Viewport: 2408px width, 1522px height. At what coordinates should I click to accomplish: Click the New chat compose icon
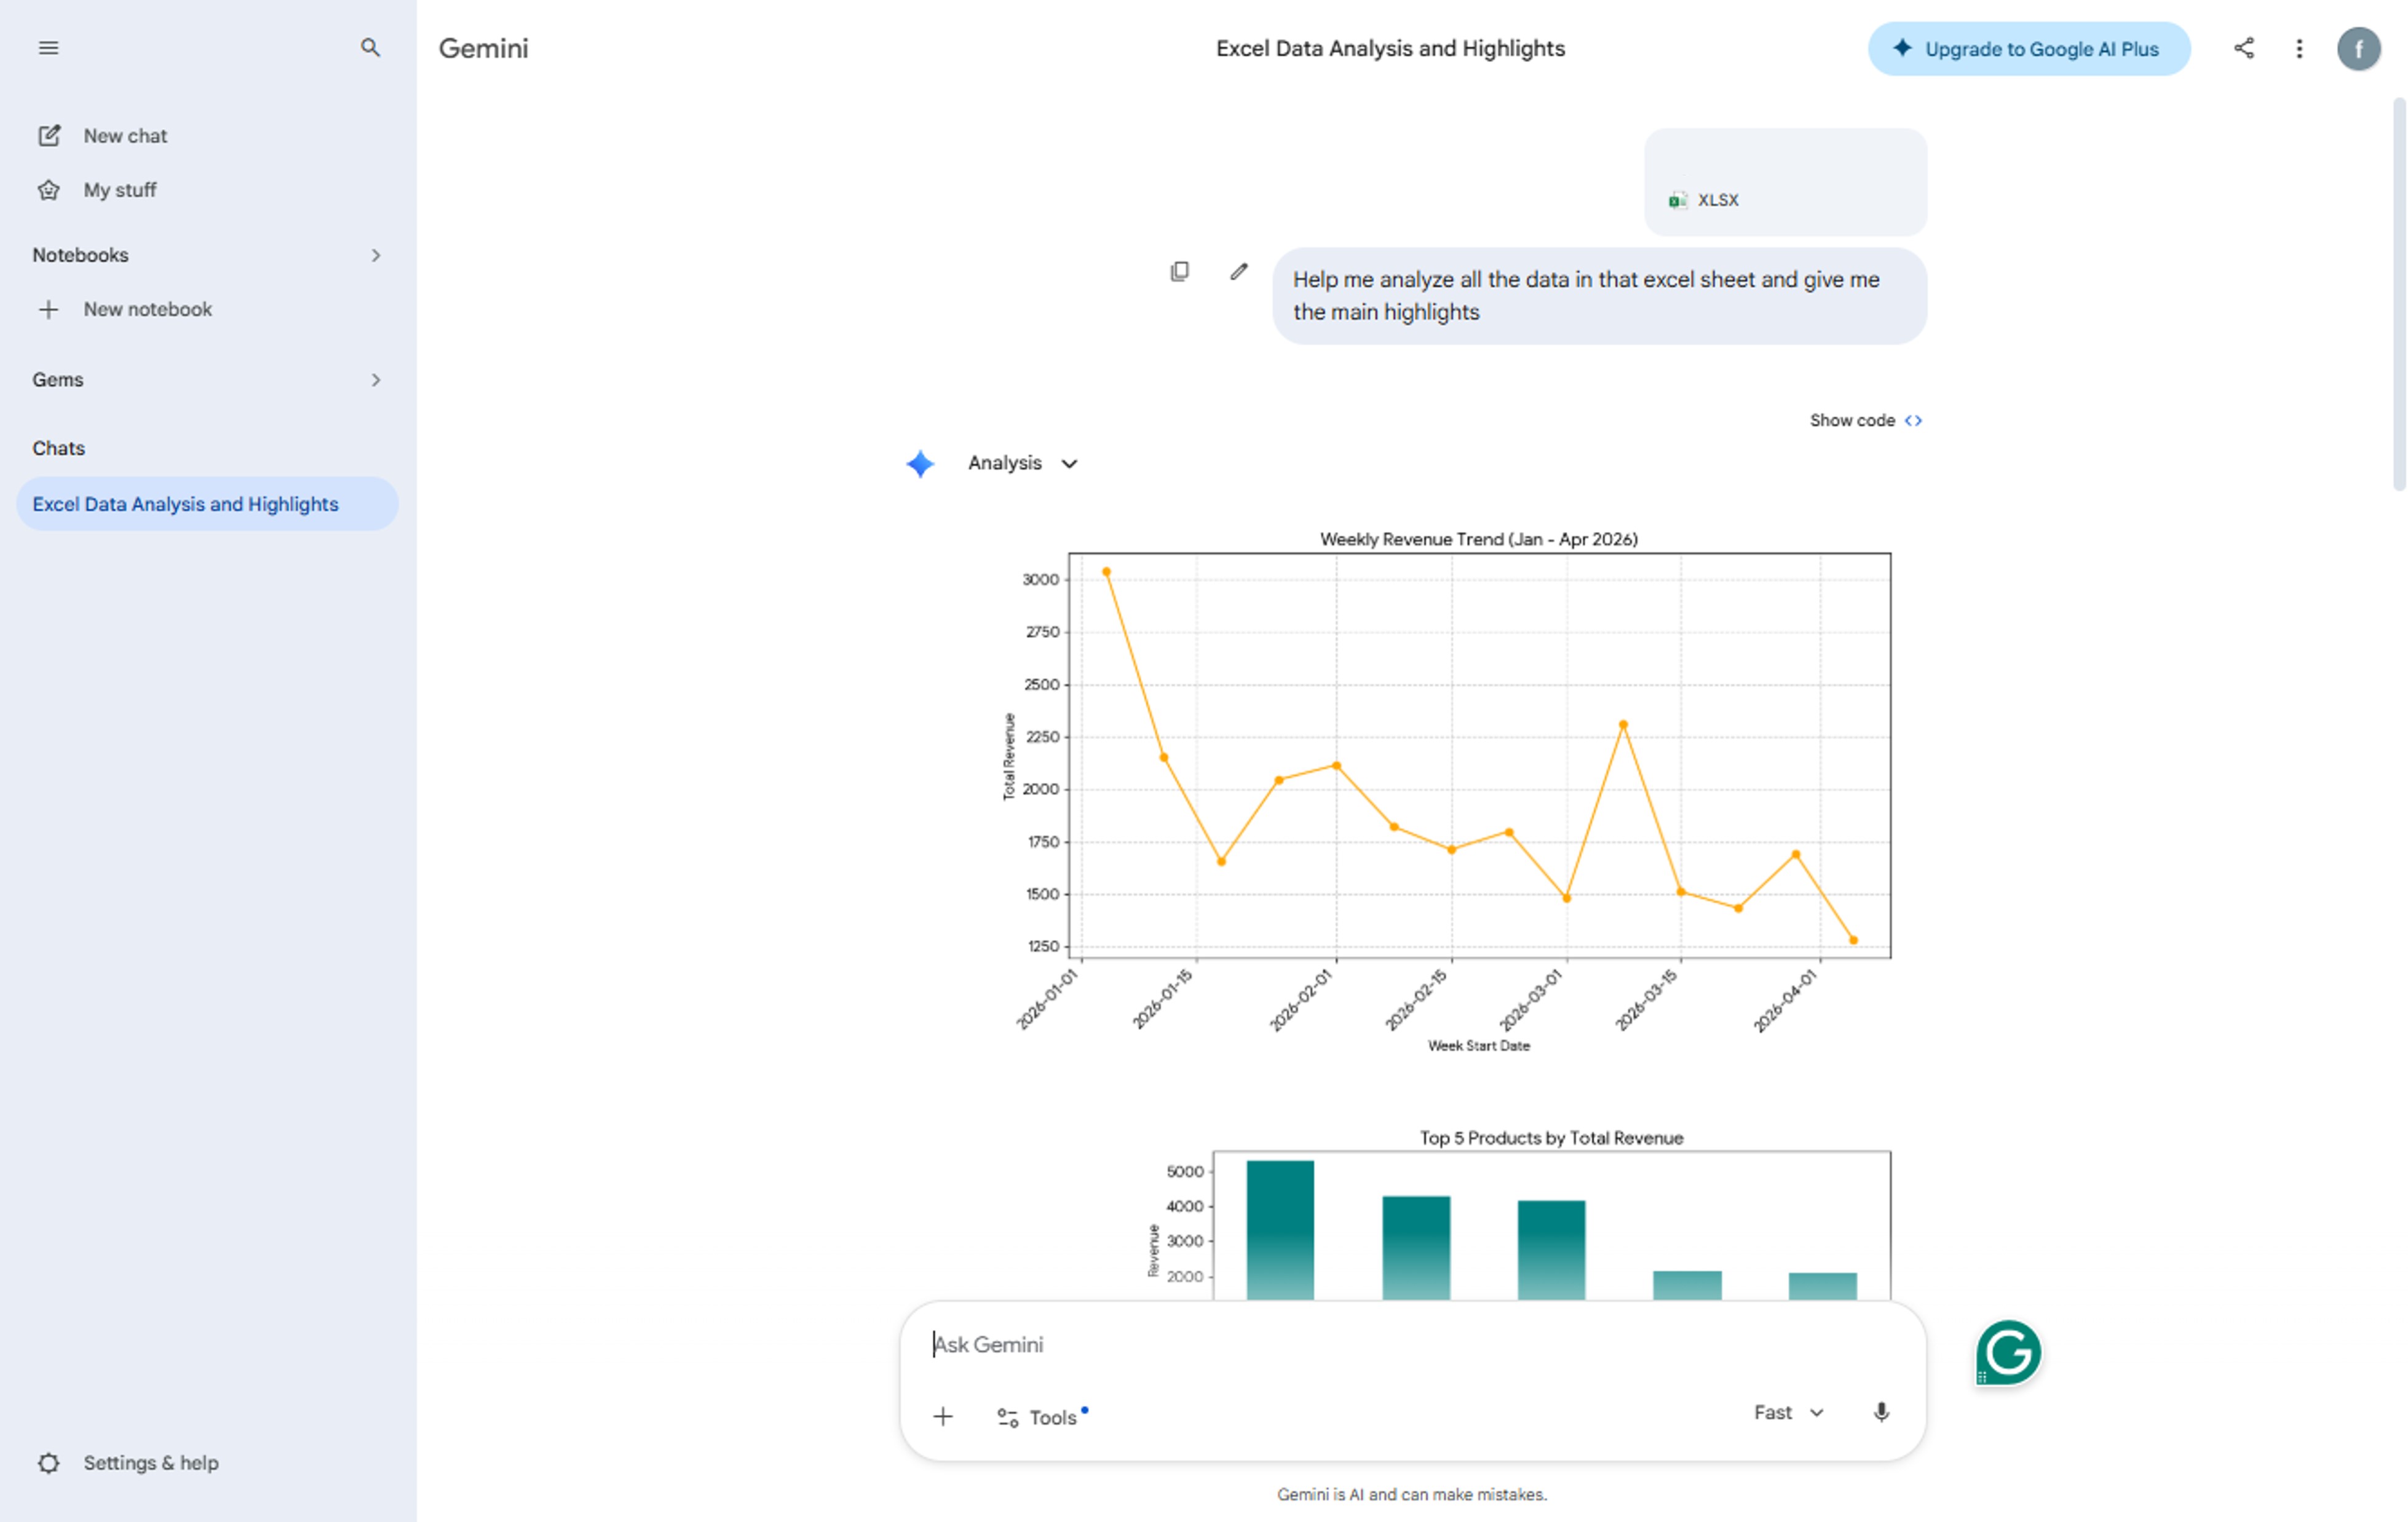[x=49, y=136]
